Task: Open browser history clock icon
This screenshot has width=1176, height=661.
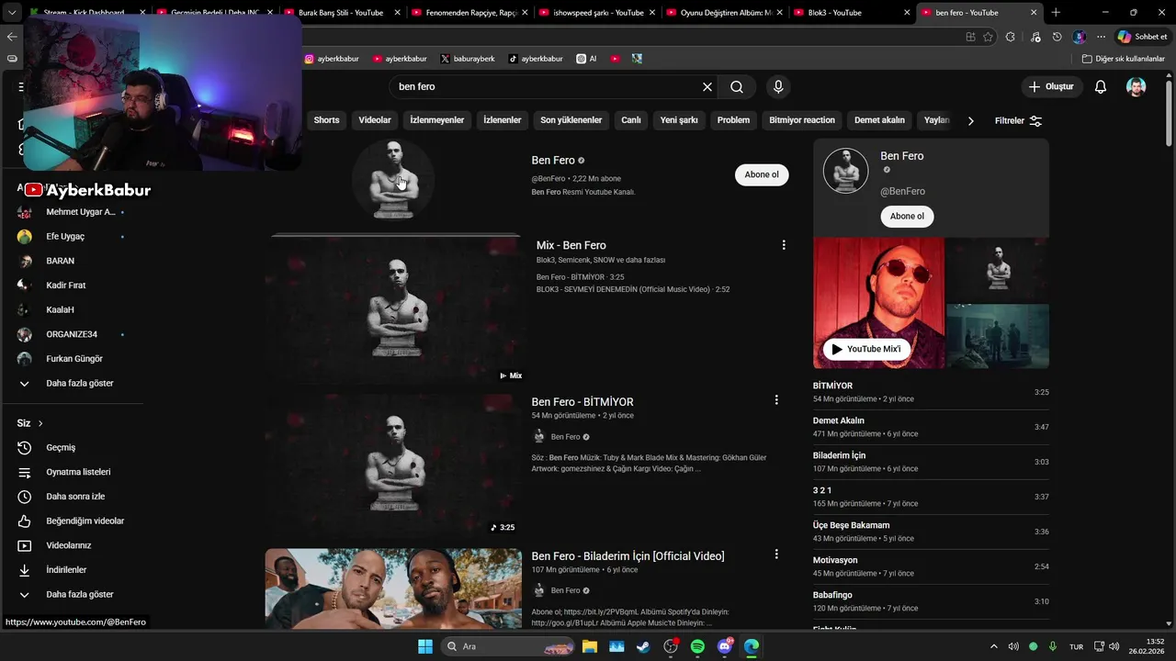Action: (1057, 37)
